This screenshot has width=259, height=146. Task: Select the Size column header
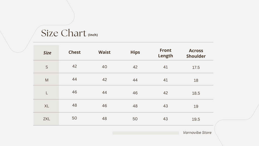47,53
